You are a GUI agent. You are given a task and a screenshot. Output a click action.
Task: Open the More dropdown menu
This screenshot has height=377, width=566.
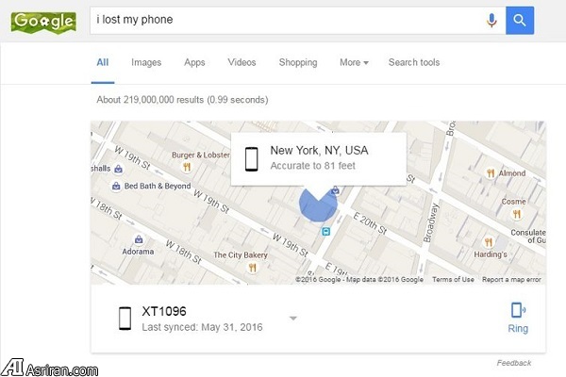(x=354, y=62)
